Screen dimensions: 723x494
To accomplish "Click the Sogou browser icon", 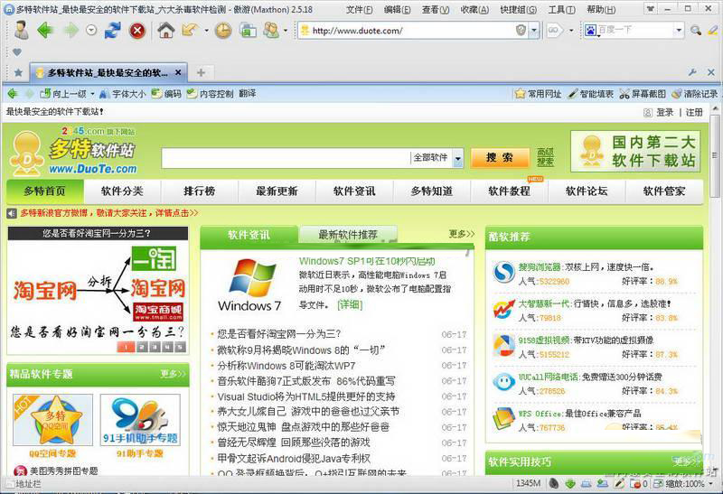I will 503,272.
